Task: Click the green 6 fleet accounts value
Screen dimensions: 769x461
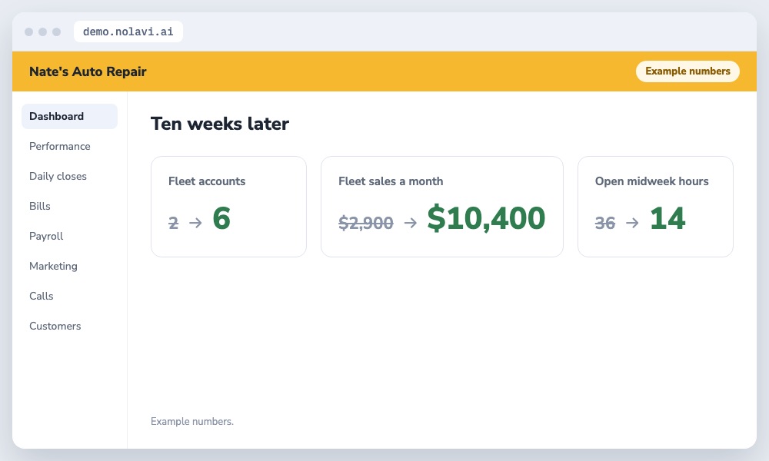Action: 221,218
